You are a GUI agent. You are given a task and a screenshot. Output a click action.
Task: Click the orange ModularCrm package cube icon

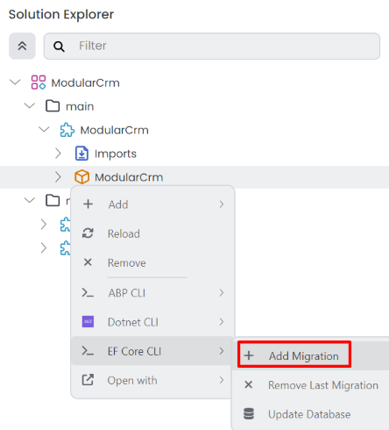click(81, 177)
